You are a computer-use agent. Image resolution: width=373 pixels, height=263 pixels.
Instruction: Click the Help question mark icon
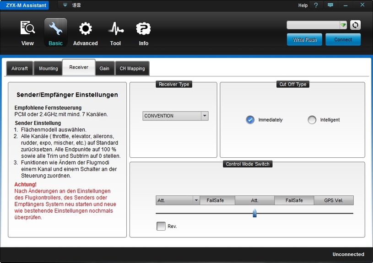tap(316, 5)
